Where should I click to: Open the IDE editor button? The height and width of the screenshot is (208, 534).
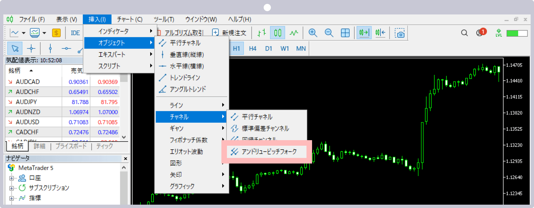(75, 33)
